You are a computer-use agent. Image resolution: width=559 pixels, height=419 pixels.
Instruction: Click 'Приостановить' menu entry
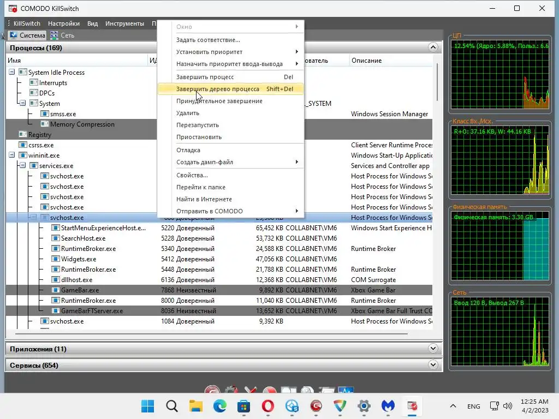tap(231, 137)
